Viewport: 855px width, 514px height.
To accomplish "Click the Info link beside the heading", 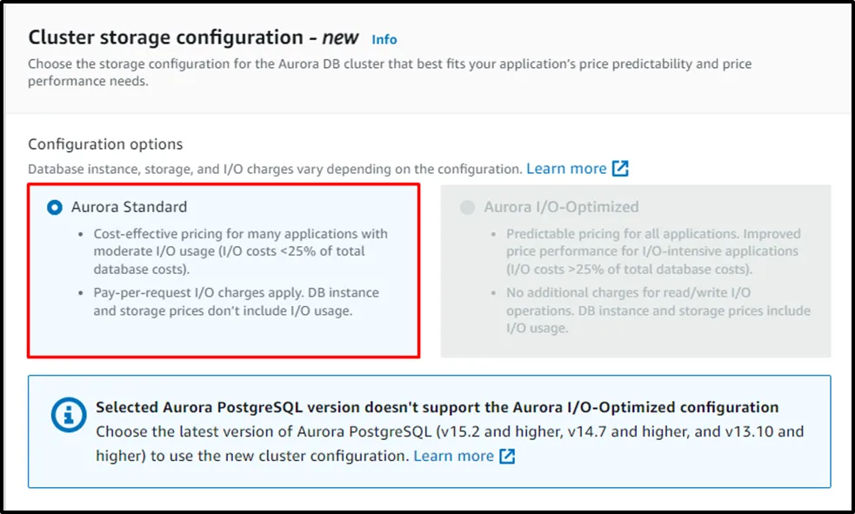I will click(x=384, y=39).
